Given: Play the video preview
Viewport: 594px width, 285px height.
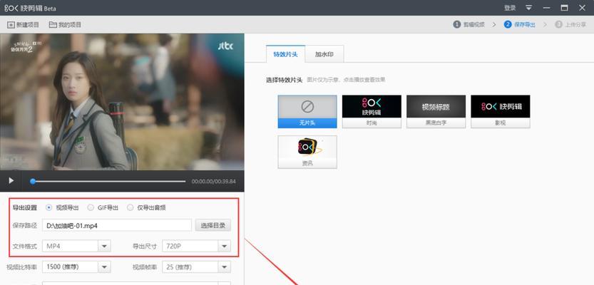Looking at the screenshot, I should coord(11,181).
